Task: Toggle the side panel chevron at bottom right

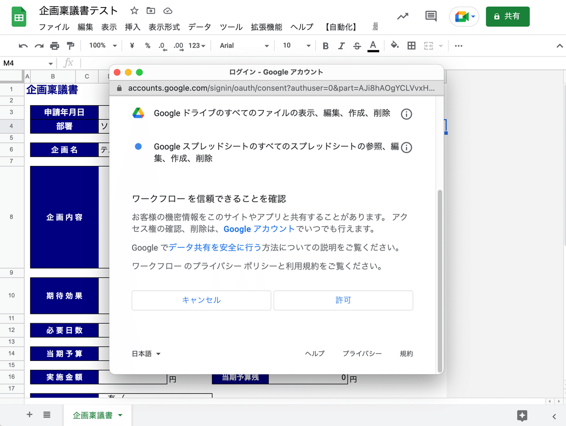Action: pyautogui.click(x=554, y=416)
